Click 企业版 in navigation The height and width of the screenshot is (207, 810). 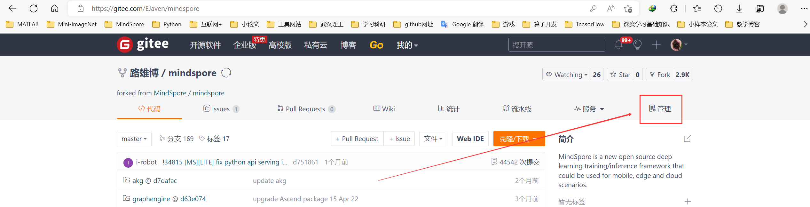(x=245, y=45)
